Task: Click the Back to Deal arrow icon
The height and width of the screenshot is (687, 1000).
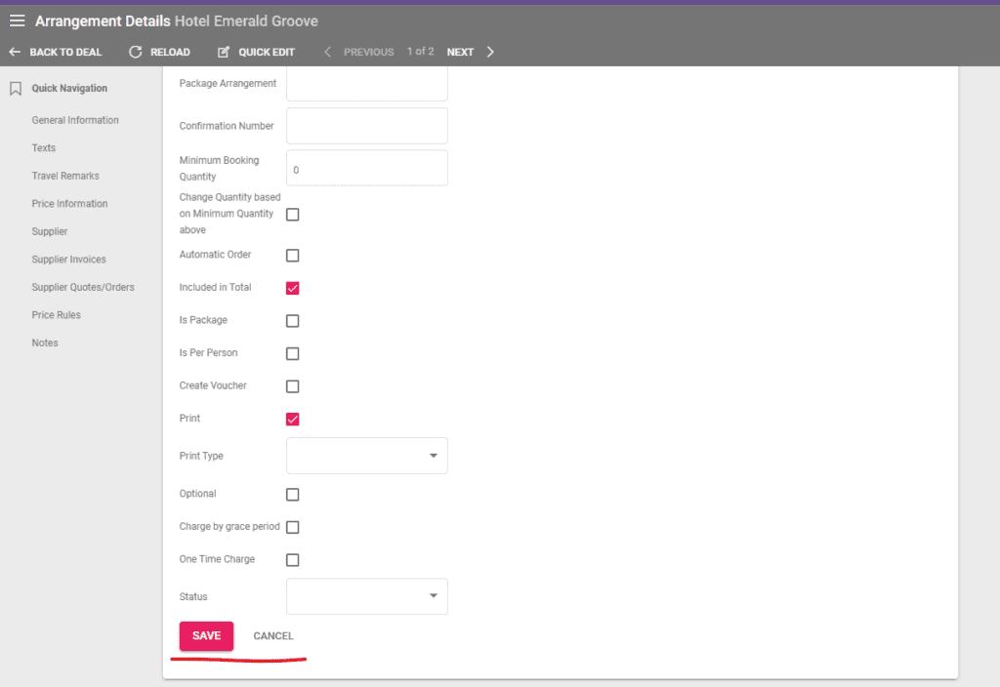Action: point(14,52)
